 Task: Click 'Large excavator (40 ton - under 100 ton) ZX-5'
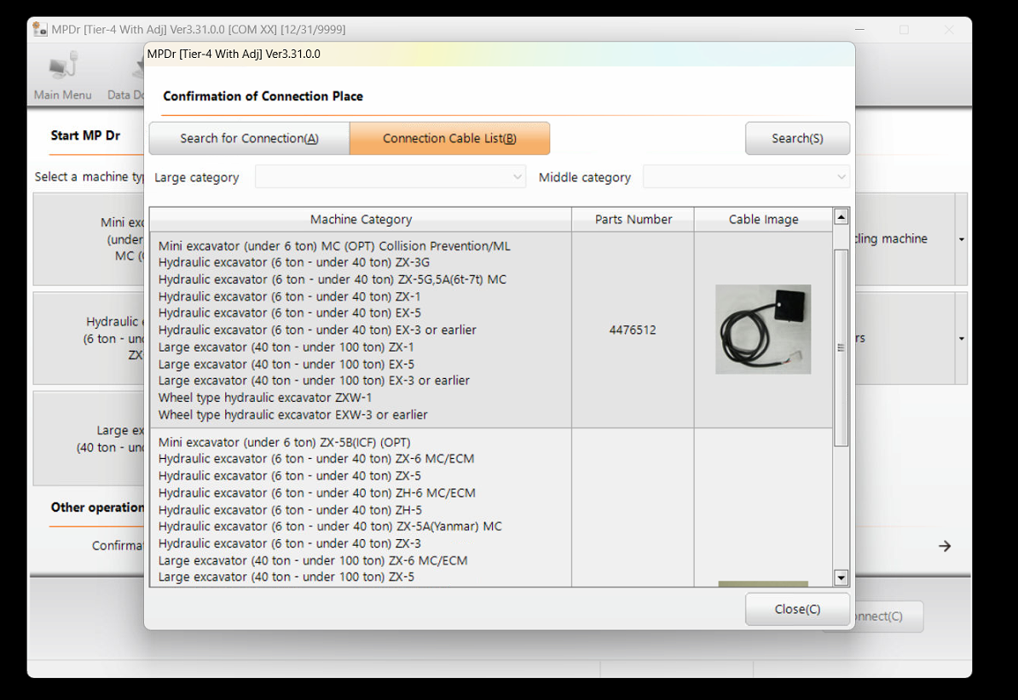coord(286,577)
